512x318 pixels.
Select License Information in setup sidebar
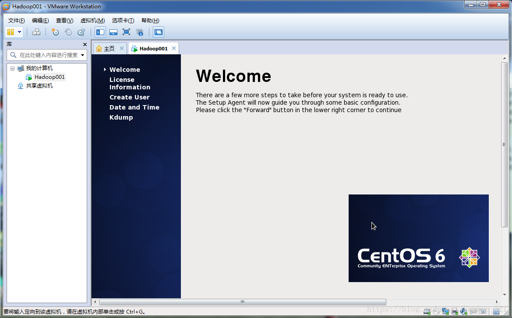[x=130, y=84]
